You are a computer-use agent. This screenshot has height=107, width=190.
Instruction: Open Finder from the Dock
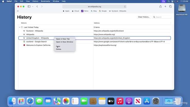12,101
